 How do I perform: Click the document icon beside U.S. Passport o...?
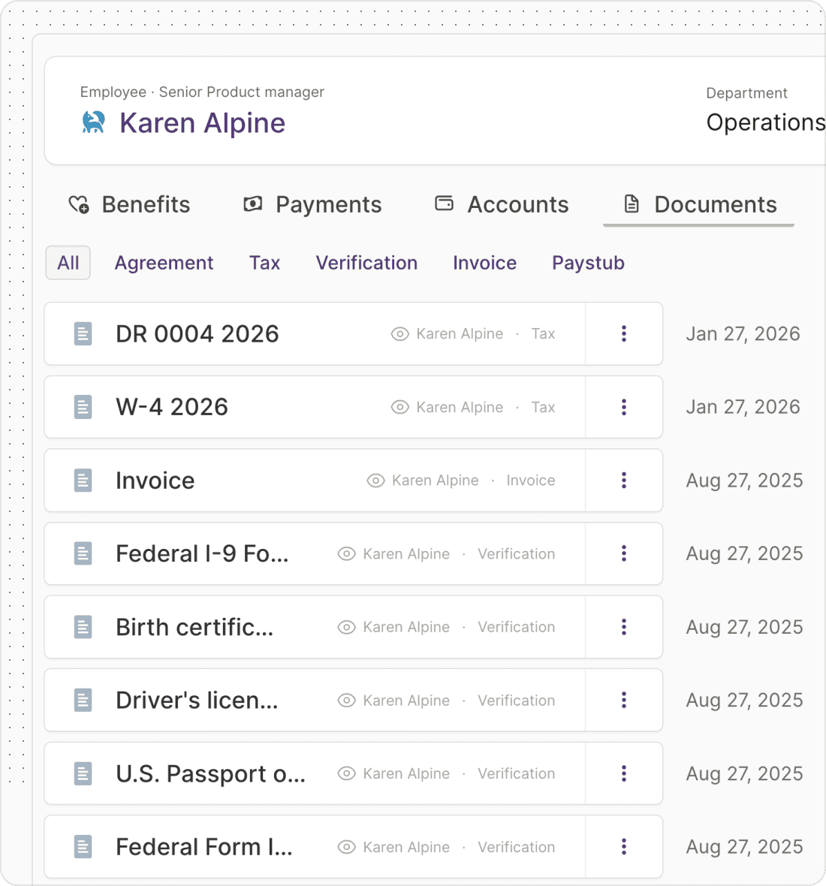click(x=83, y=773)
